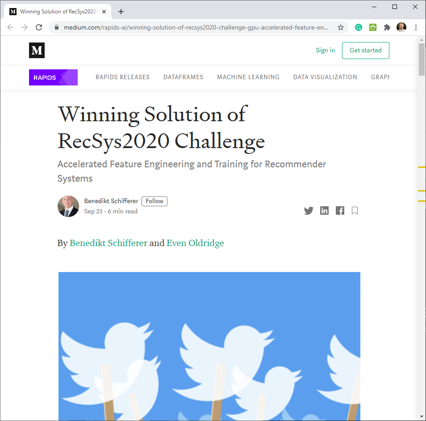Open the partially visible GRAPH section

[380, 77]
